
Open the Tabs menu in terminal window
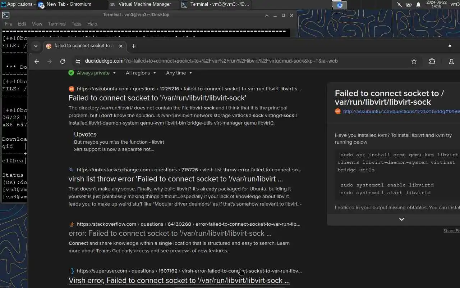click(76, 24)
